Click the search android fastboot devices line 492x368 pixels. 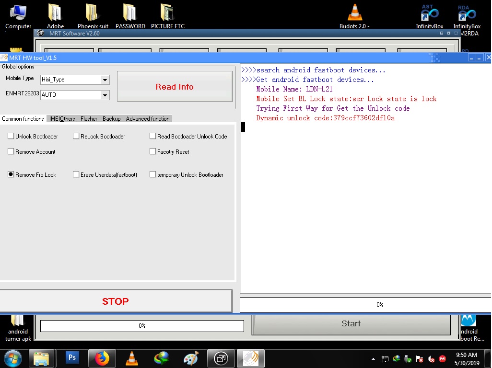point(313,70)
